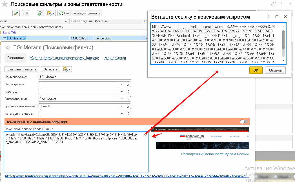Viewport: 295px width, 182px height.
Task: Click the green pencil edit icon
Action: tap(16, 13)
